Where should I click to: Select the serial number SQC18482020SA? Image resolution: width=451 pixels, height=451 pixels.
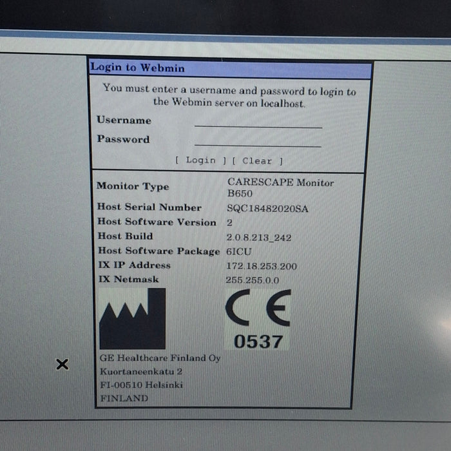coord(267,208)
